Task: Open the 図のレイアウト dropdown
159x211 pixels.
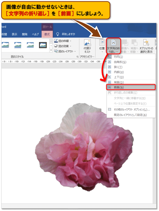Action: pyautogui.click(x=65, y=51)
